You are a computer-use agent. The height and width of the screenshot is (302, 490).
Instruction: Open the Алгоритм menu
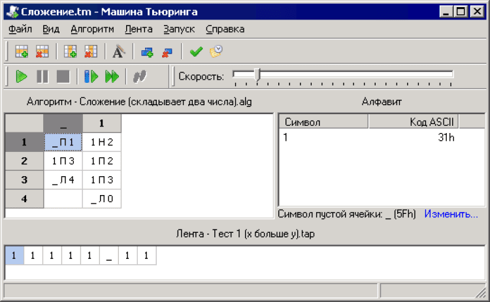tap(92, 29)
